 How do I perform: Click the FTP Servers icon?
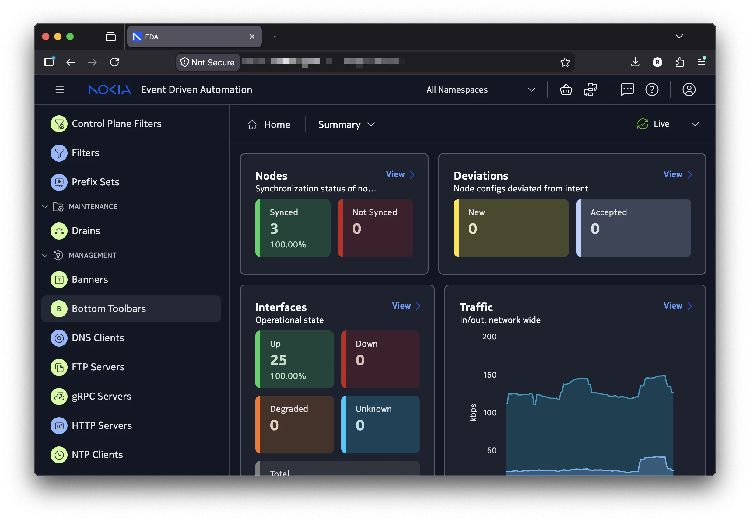pos(59,367)
